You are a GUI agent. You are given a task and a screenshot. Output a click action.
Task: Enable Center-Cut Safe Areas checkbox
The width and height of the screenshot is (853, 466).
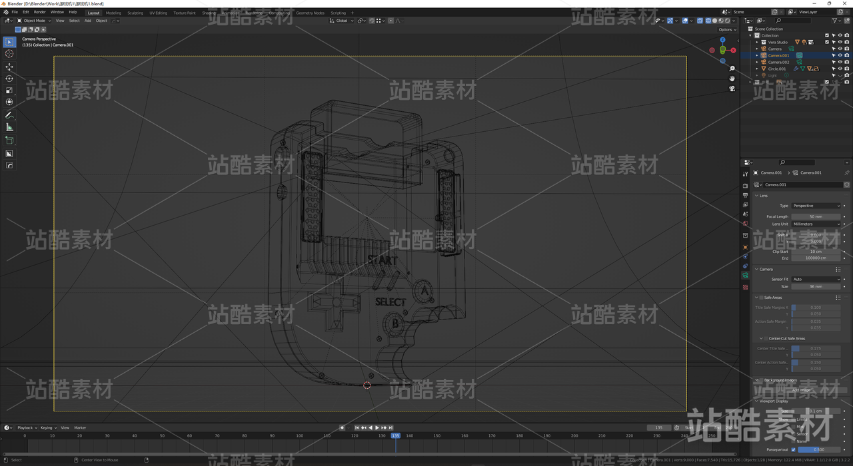point(766,338)
